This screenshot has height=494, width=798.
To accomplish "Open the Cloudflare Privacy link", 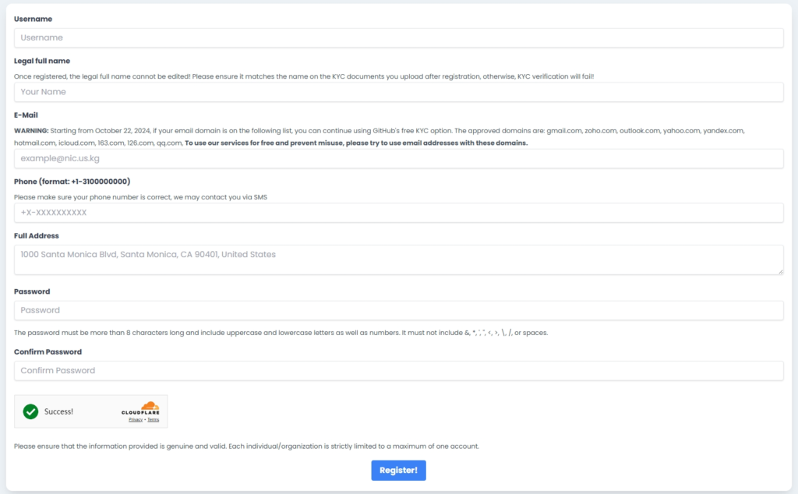I will pos(136,420).
